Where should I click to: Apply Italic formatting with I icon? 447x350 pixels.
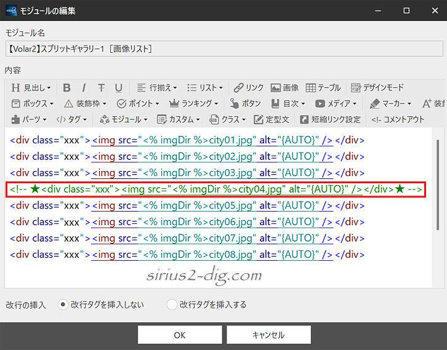84,88
